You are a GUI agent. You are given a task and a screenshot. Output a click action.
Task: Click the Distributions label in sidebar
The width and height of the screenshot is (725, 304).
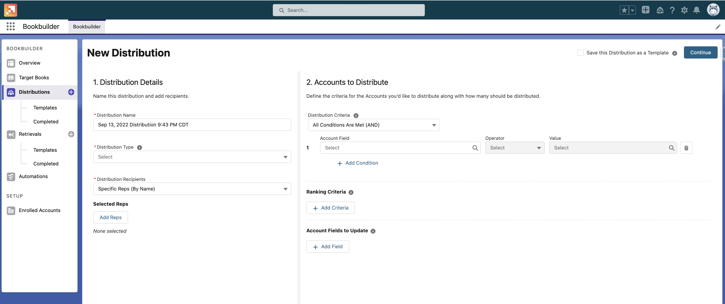(34, 92)
